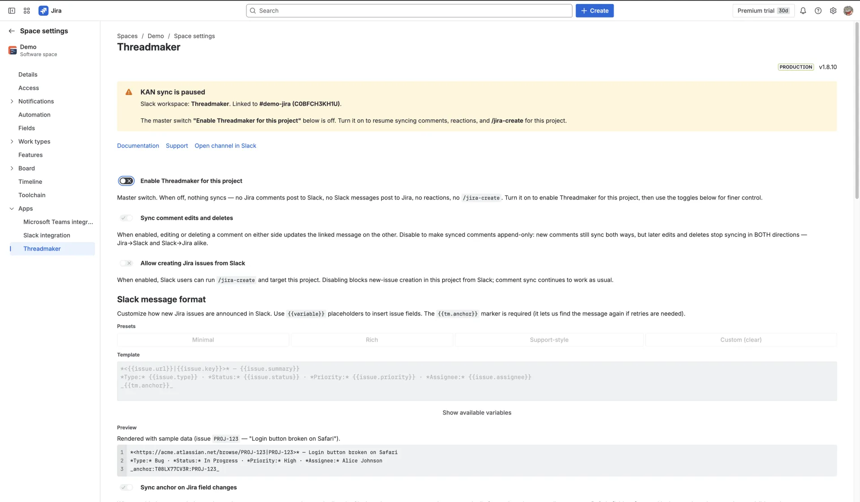Click the Premium trial button
The width and height of the screenshot is (860, 502).
click(x=763, y=11)
